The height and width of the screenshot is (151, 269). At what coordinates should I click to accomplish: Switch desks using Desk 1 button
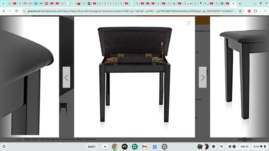(x=91, y=146)
